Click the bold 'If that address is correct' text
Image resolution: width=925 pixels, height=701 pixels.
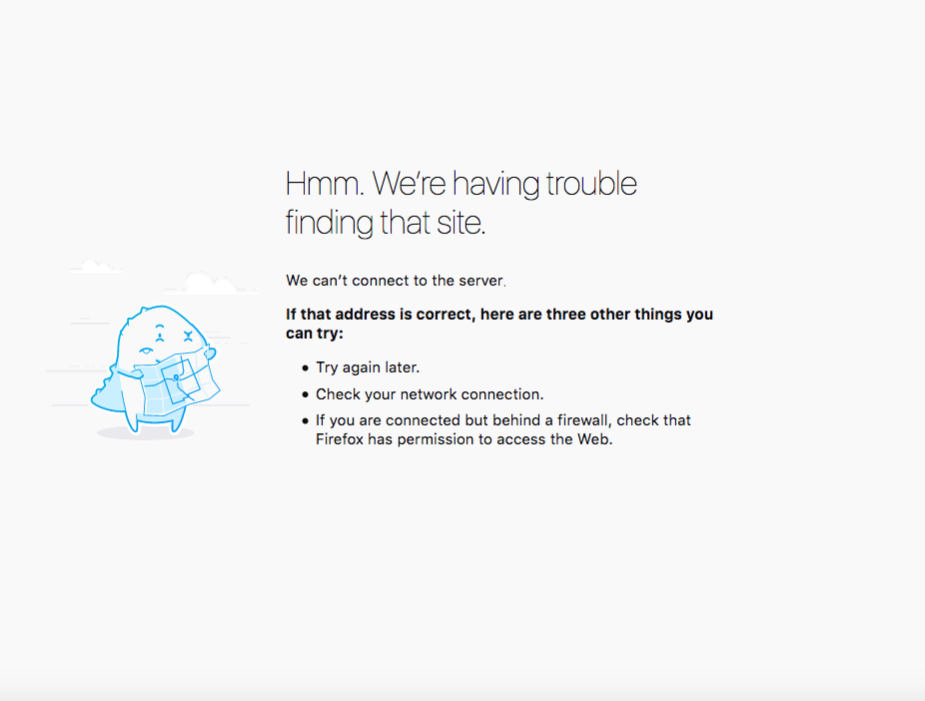499,324
